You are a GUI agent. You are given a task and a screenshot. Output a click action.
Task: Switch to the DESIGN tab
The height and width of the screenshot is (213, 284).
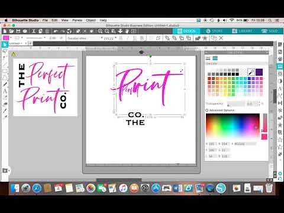pyautogui.click(x=186, y=31)
